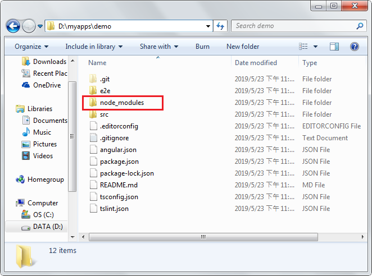Expand the address bar history dropdown
The width and height of the screenshot is (372, 276).
208,26
